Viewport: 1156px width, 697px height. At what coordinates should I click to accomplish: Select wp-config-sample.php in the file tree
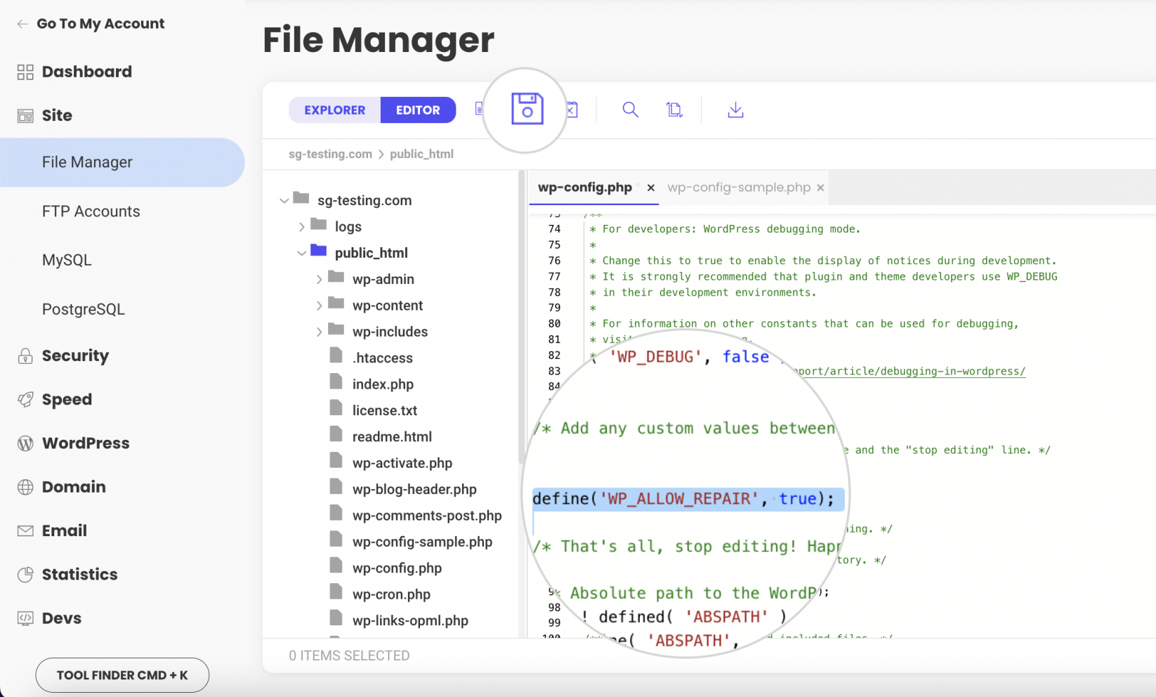tap(422, 542)
